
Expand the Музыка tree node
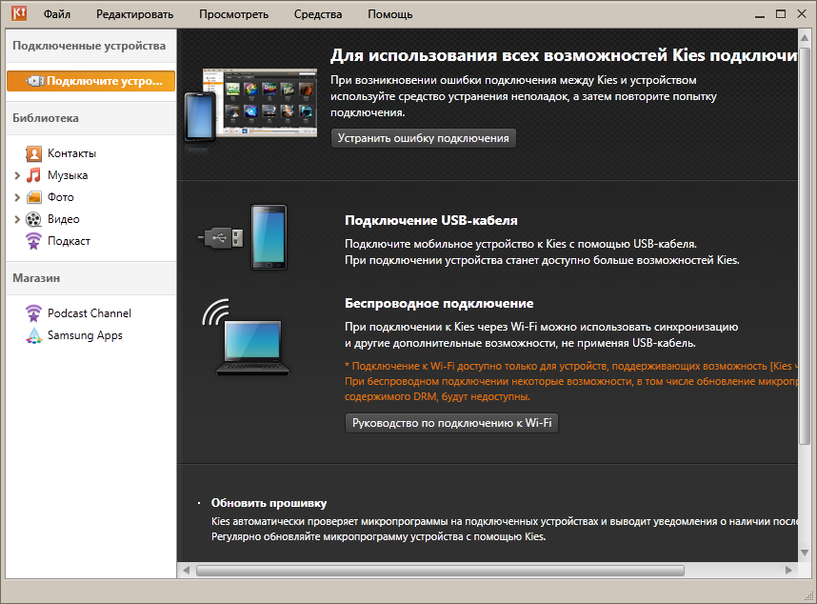[17, 175]
